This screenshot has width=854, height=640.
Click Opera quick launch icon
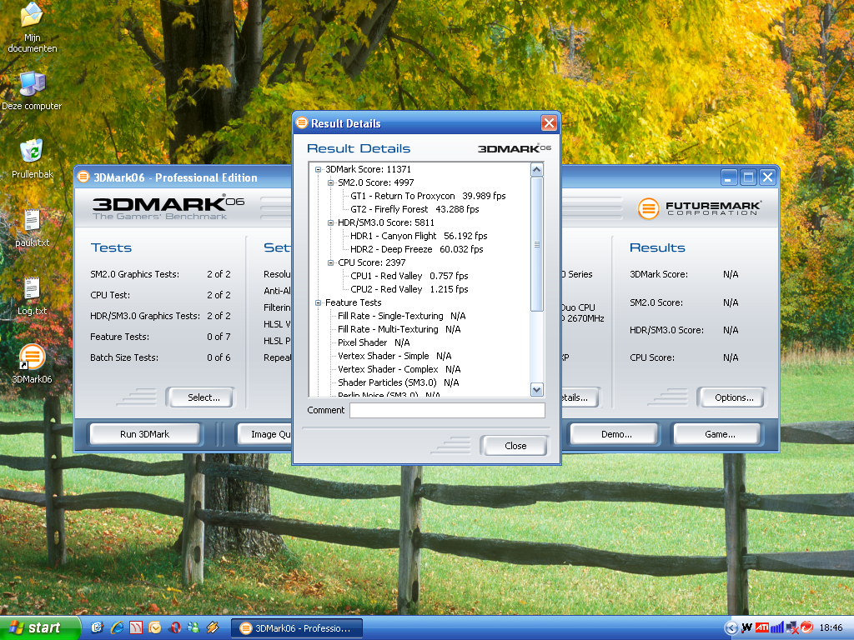(175, 628)
